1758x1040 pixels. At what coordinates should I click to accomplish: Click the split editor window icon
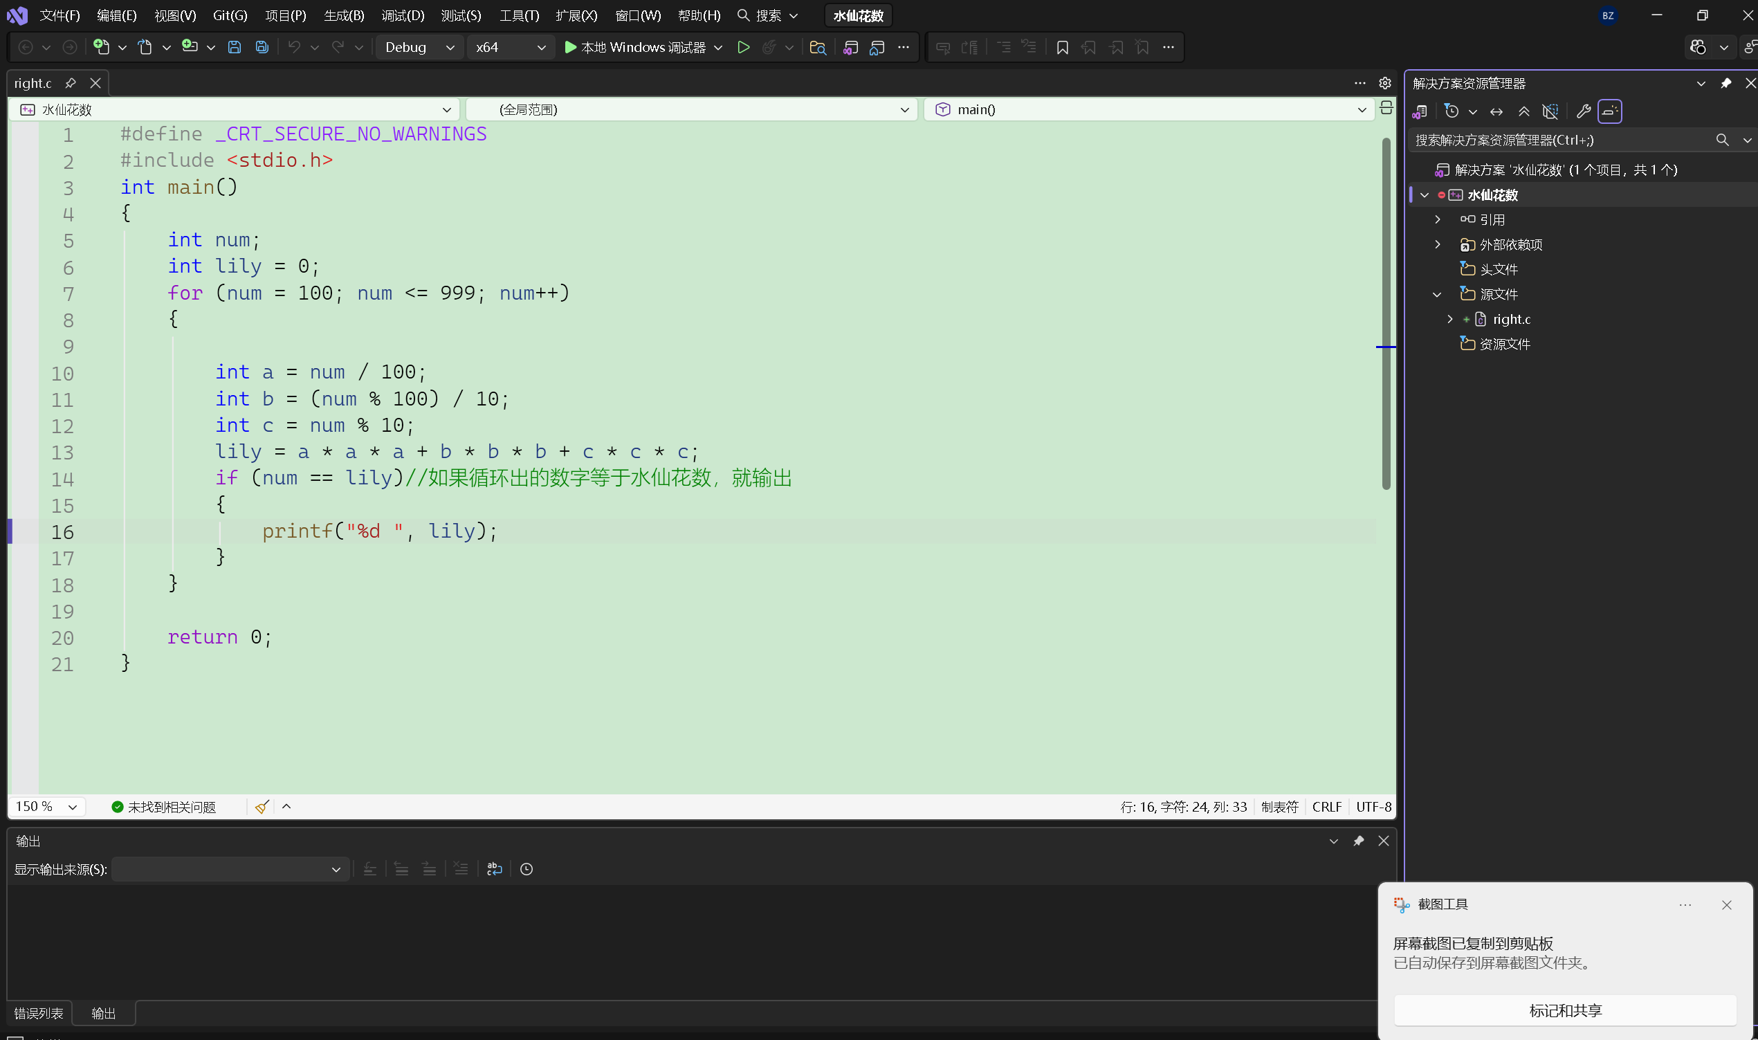[x=1386, y=108]
